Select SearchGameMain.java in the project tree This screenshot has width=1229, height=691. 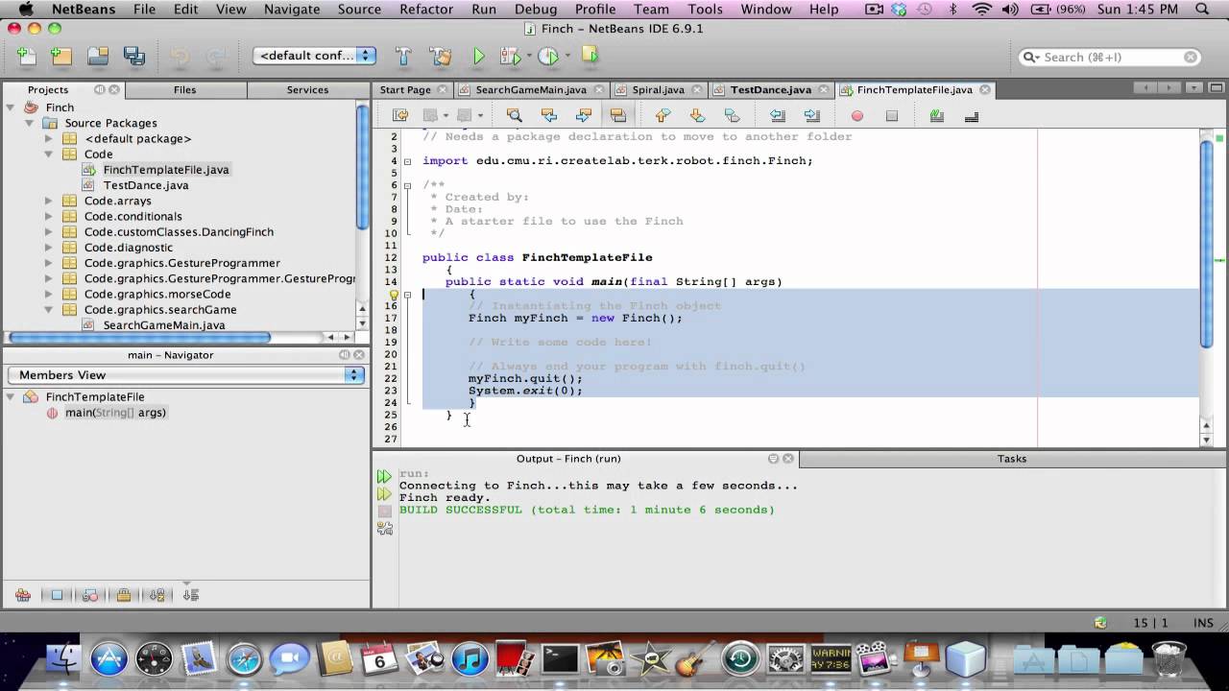[x=164, y=325]
